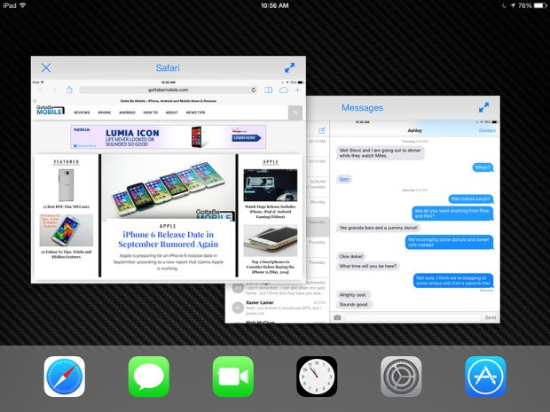Go back in Safari with the left arrow
Screen dimensions: 550x412
click(x=40, y=90)
